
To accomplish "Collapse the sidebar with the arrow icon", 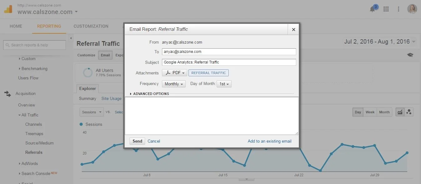I will coord(71,38).
